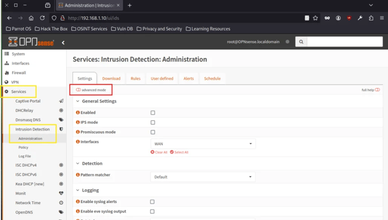Click the Network Time clock icon
The width and height of the screenshot is (388, 220).
point(61,203)
